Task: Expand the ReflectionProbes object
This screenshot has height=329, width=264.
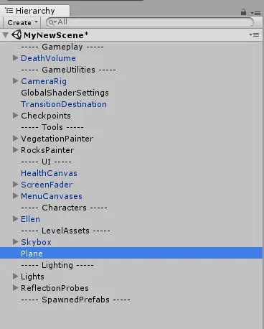Action: pos(15,288)
